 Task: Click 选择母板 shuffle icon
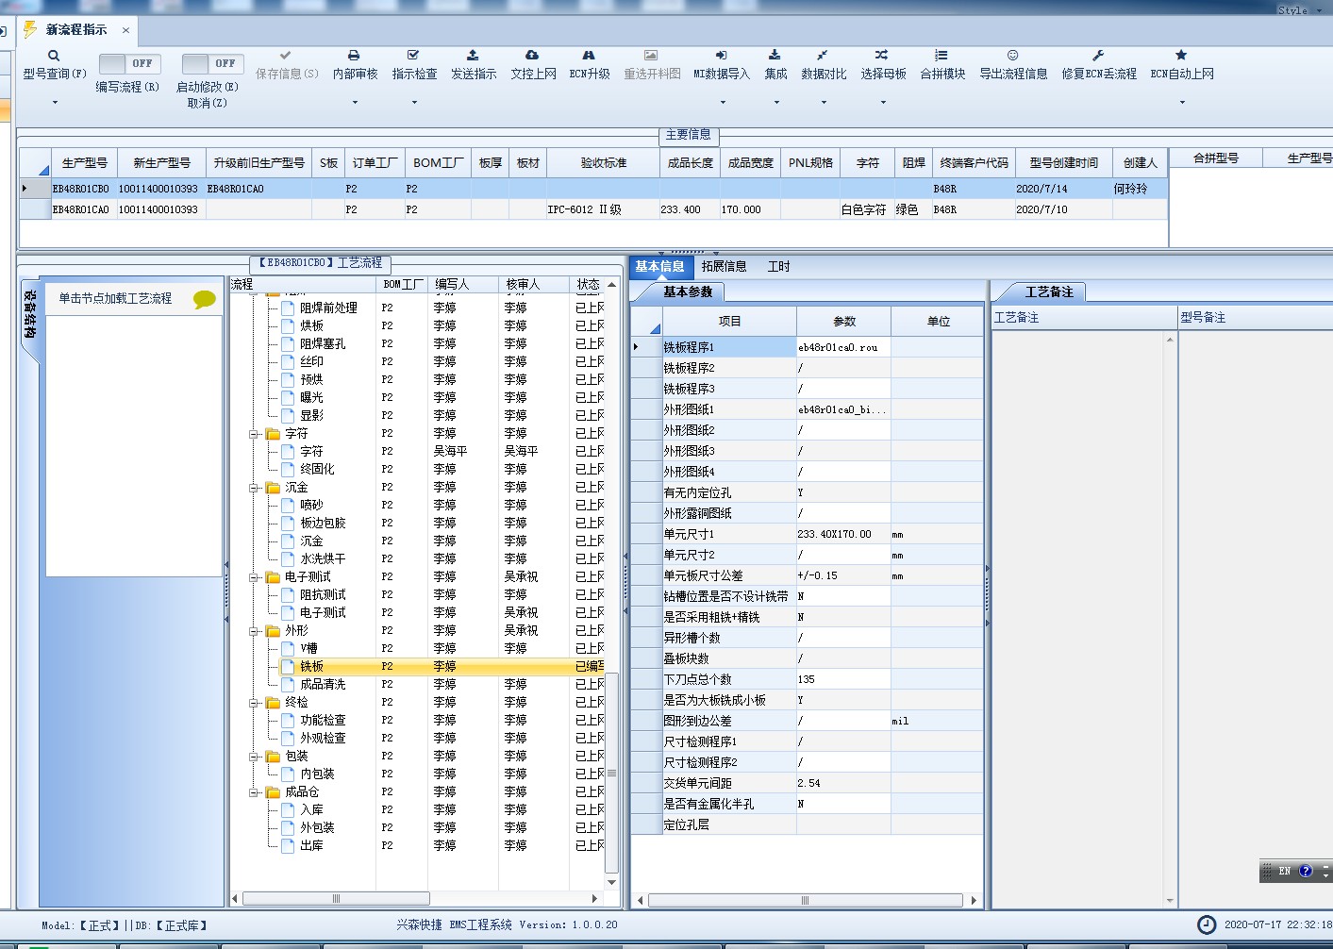coord(881,56)
